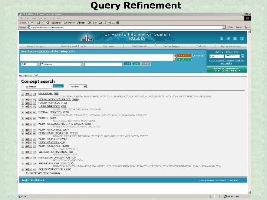
Task: Open the Edit menu
Action: click(x=27, y=19)
